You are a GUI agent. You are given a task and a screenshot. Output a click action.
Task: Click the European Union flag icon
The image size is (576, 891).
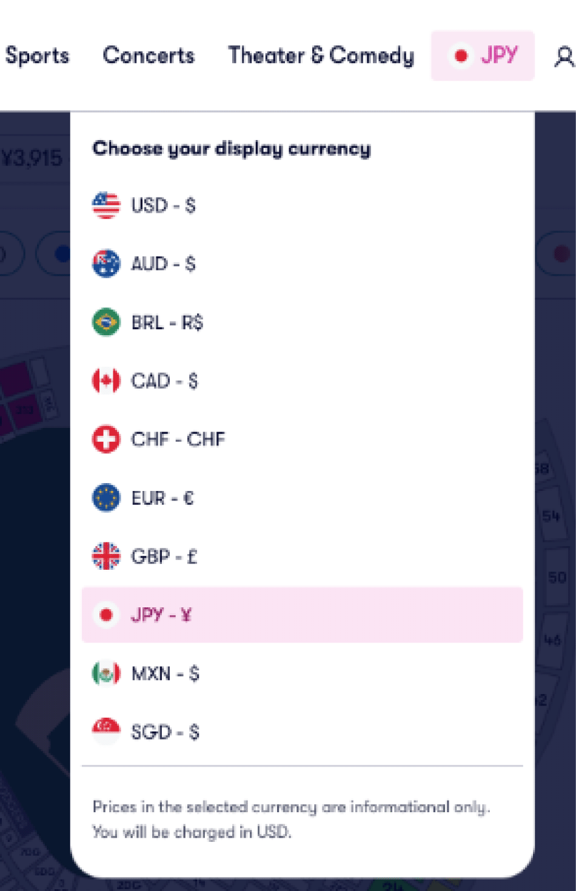(106, 498)
